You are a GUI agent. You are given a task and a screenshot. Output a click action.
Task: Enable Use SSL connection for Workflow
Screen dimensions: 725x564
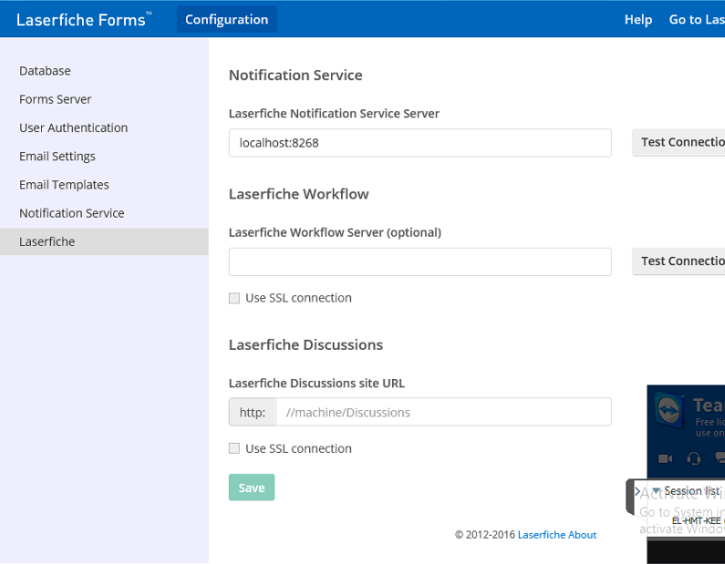tap(234, 298)
